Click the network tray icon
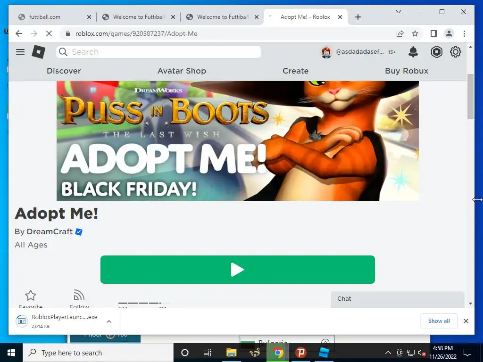Image resolution: width=483 pixels, height=362 pixels. pos(411,353)
